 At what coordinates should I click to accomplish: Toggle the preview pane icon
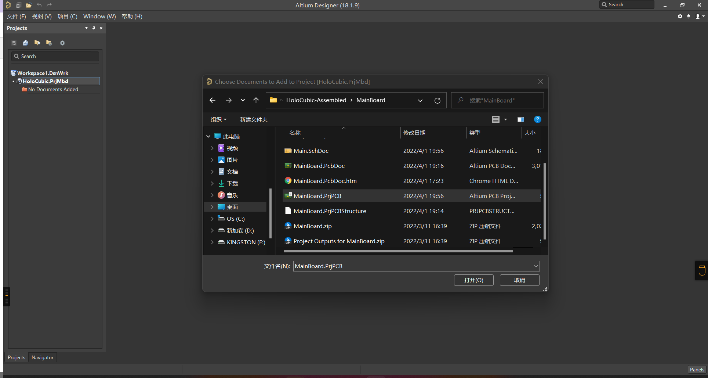(x=521, y=119)
